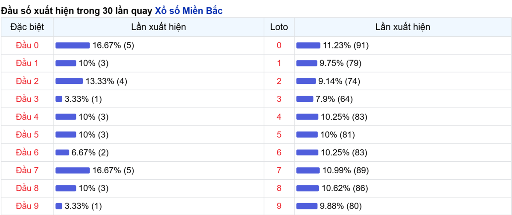Click the Loto column header
This screenshot has height=215, width=512.
[279, 27]
